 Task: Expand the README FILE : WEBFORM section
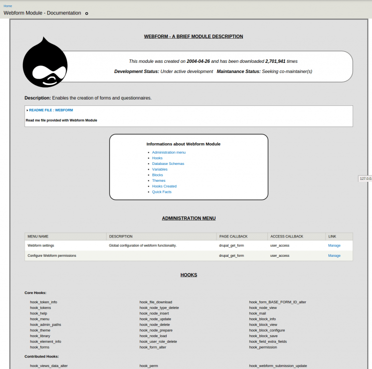click(51, 110)
